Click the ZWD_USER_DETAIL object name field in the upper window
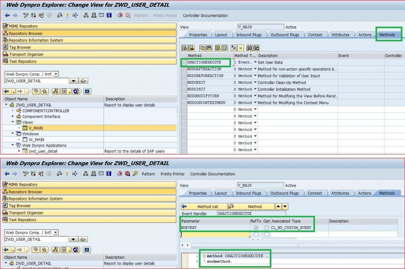 (x=36, y=81)
